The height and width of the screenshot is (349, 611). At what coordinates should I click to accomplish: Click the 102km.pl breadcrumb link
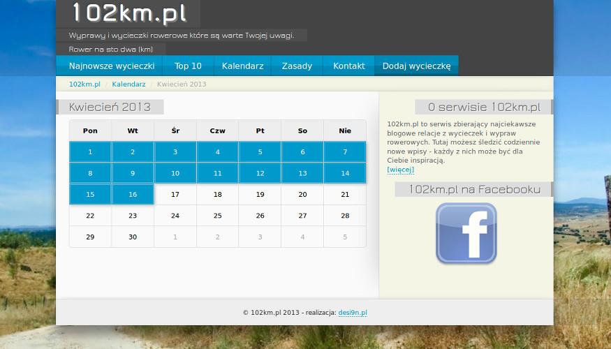84,84
